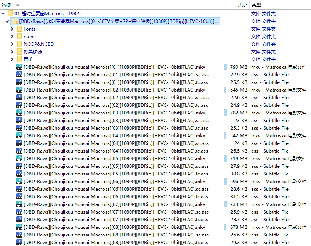The height and width of the screenshot is (246, 311).
Task: Expand the 特典映像 folder
Action: [x=12, y=52]
